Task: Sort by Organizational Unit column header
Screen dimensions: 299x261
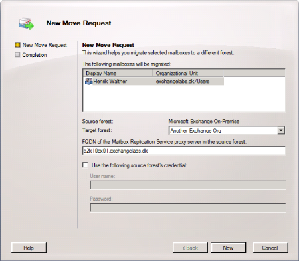Action: click(x=188, y=73)
